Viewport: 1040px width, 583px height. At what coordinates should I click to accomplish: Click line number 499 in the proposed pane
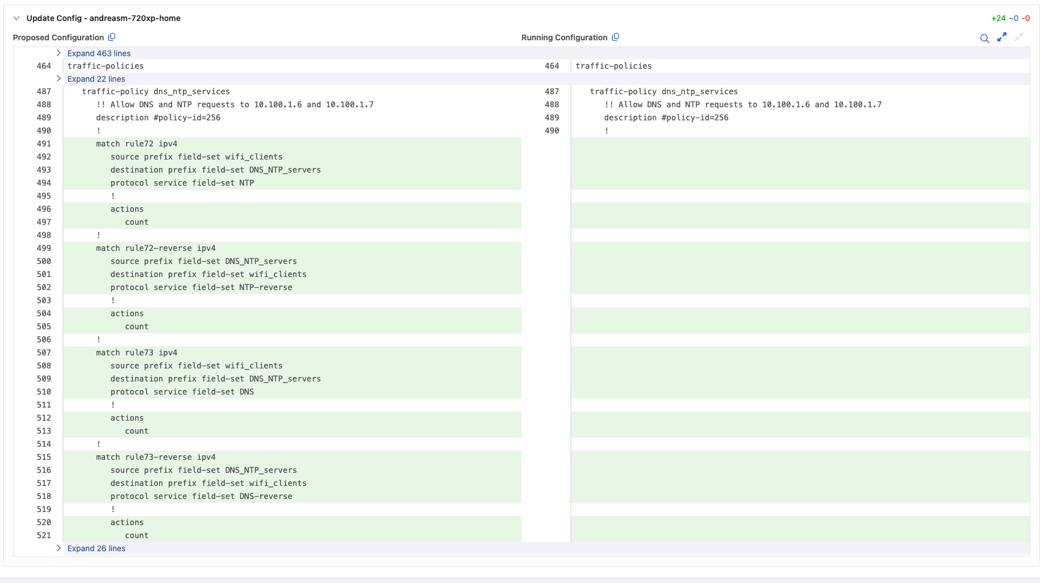(44, 248)
